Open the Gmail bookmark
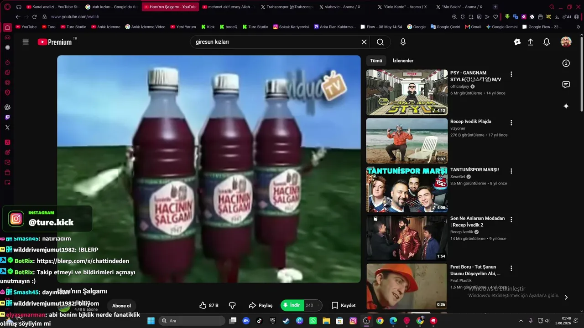This screenshot has height=328, width=584. [473, 27]
